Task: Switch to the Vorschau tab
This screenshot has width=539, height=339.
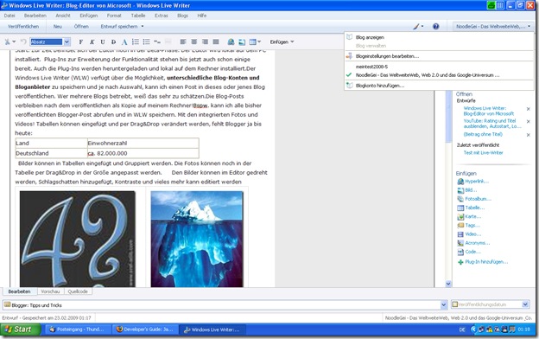Action: (x=50, y=291)
